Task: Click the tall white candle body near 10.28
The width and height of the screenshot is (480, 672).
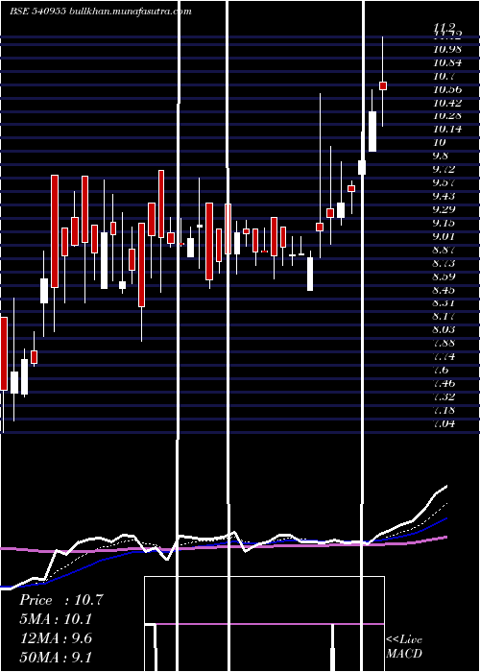Action: (x=372, y=132)
